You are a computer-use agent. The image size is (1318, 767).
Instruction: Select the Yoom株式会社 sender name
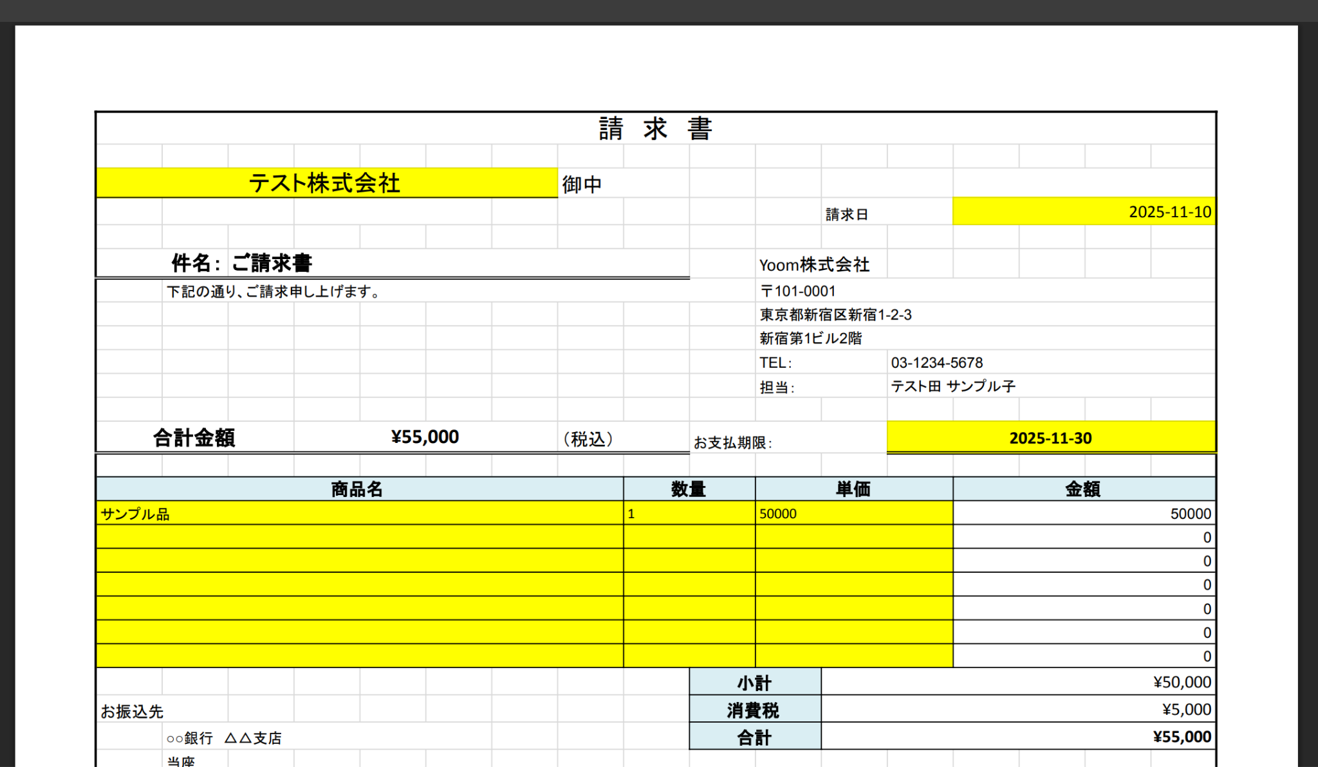(814, 265)
